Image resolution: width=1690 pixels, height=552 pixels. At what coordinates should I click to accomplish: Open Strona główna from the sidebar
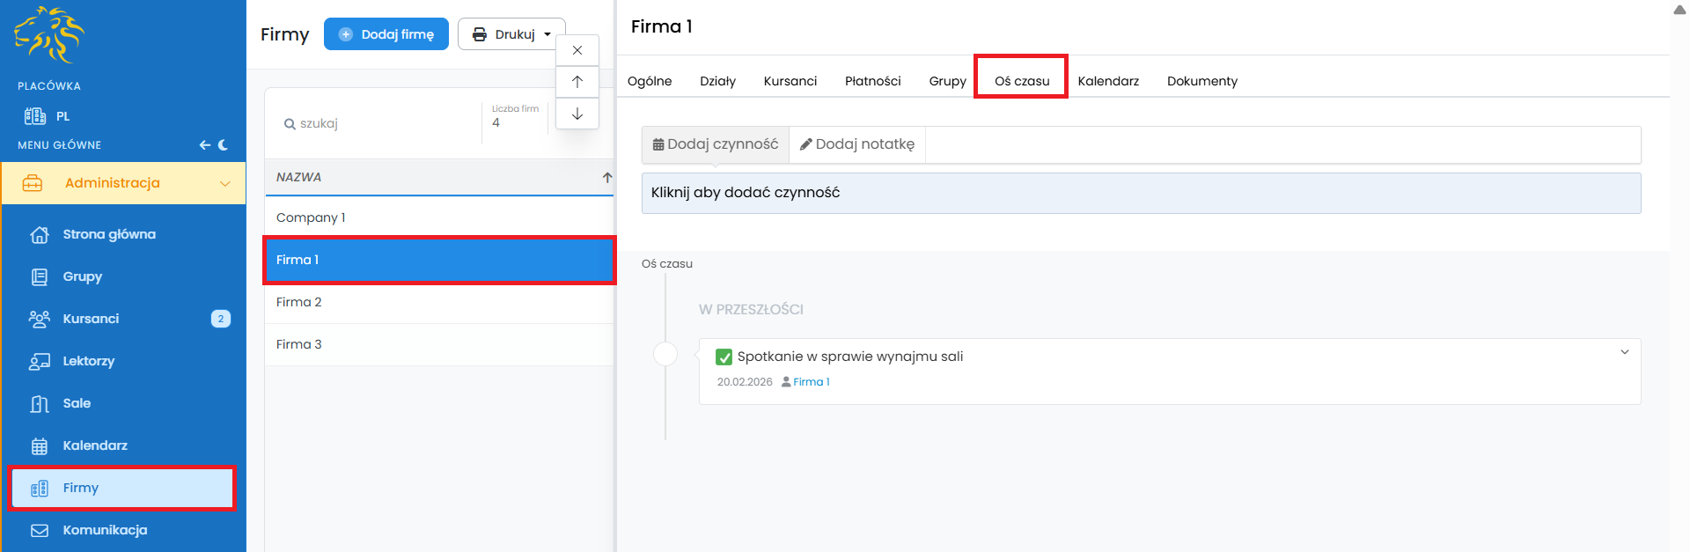108,234
